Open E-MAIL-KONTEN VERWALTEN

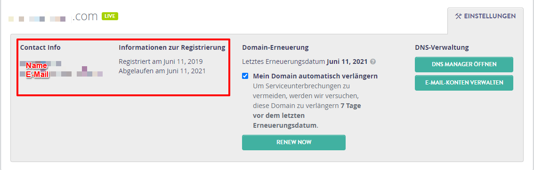[464, 83]
